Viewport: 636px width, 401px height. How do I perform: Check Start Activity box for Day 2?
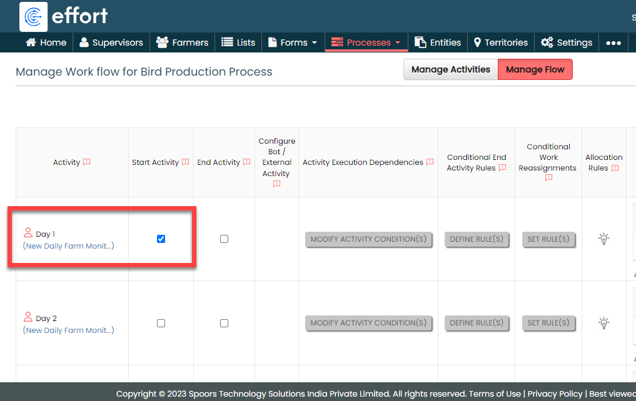(x=161, y=324)
